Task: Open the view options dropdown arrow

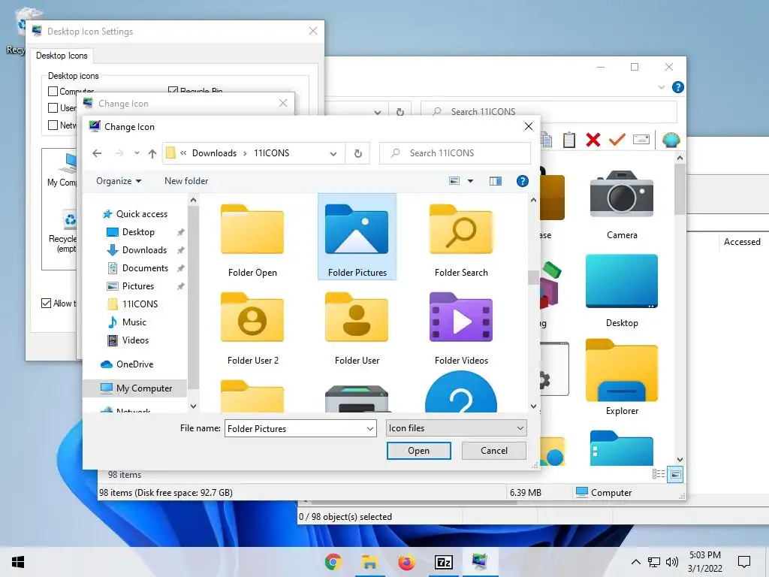Action: coord(470,181)
